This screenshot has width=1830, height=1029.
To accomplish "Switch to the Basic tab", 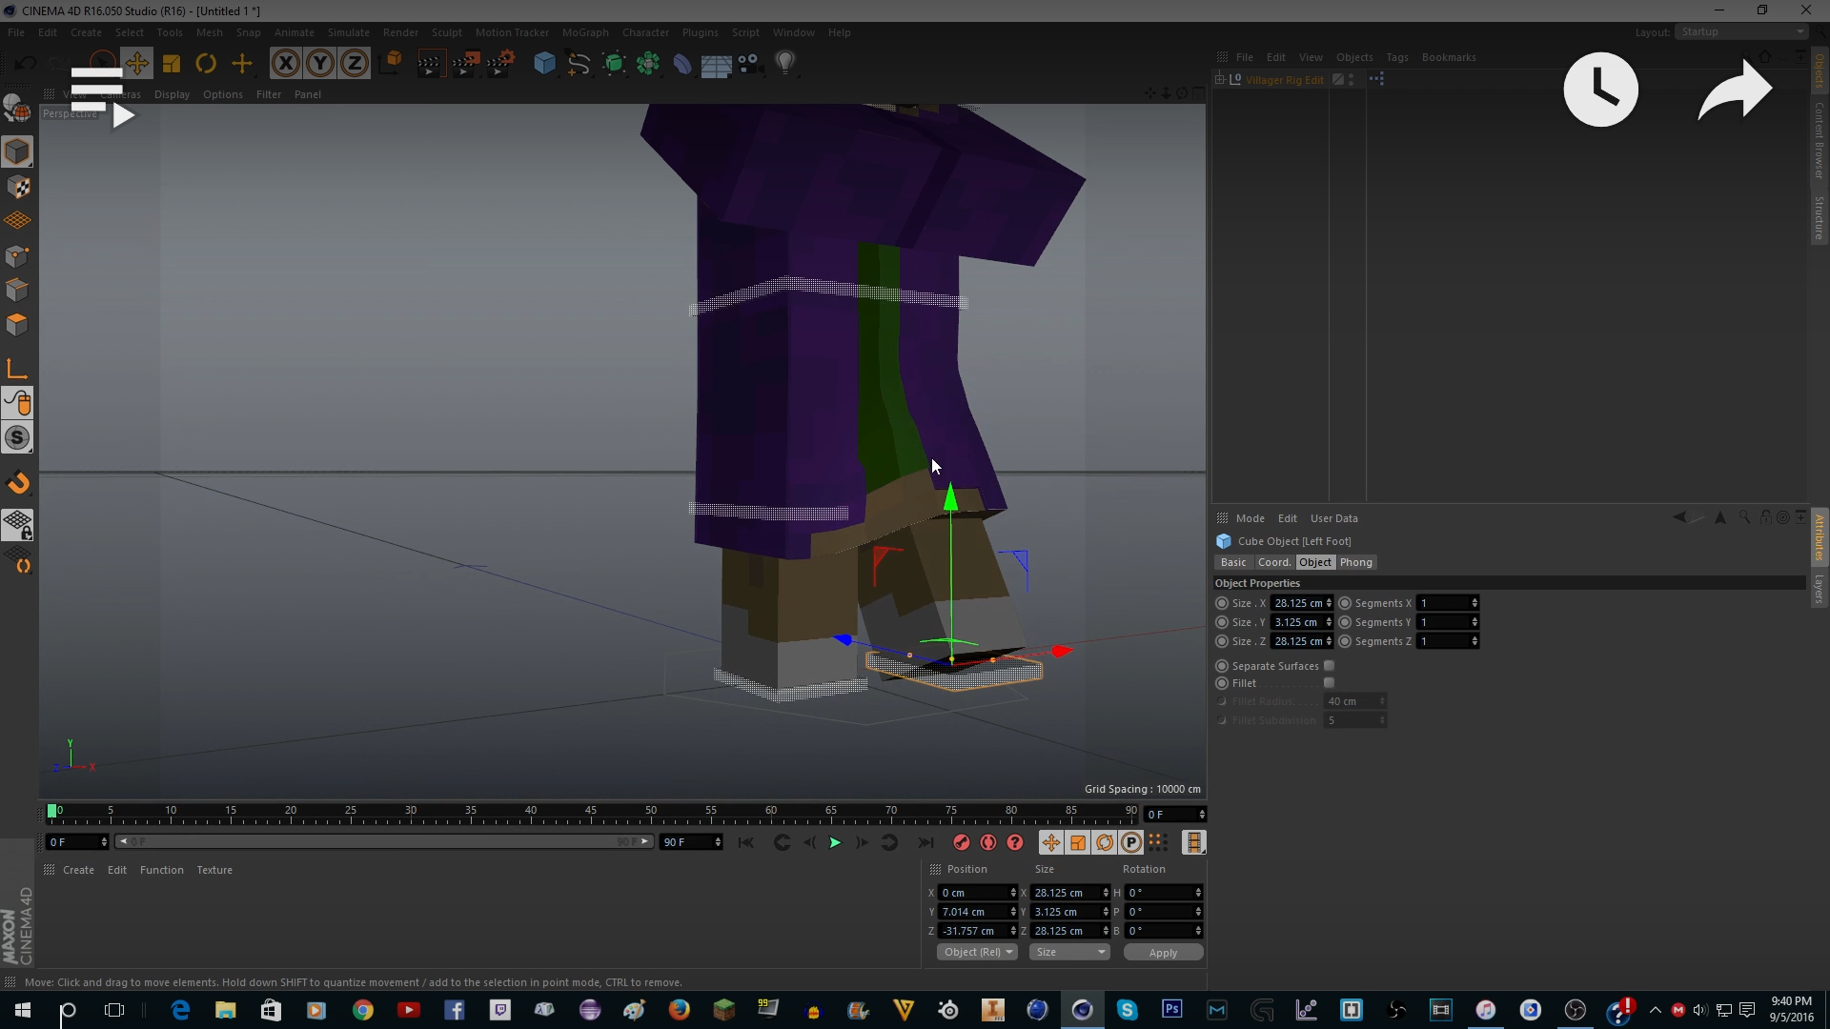I will tap(1233, 563).
